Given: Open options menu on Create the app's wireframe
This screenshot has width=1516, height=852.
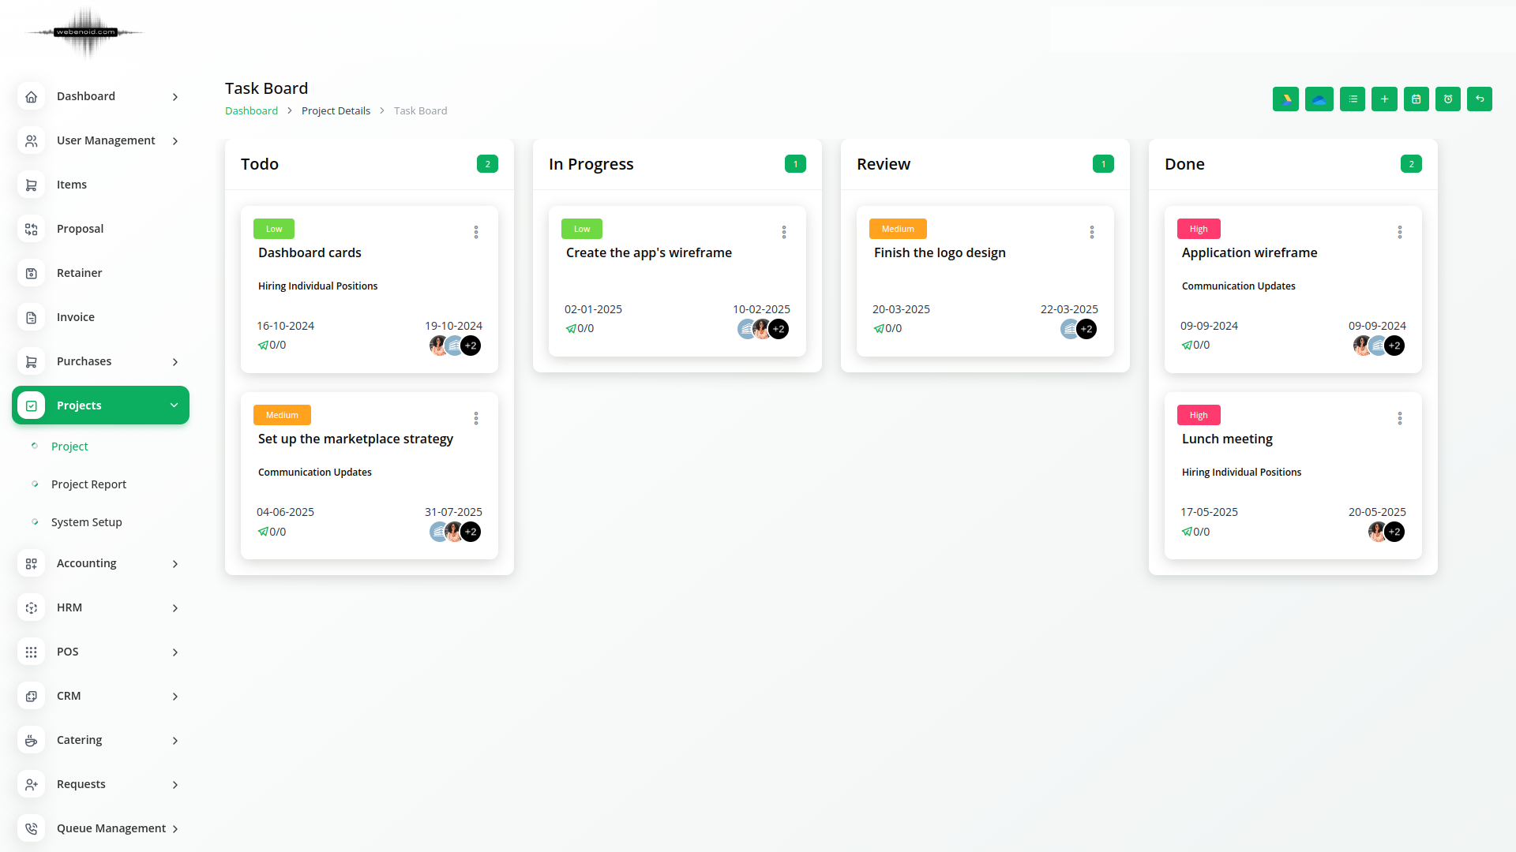Looking at the screenshot, I should click(784, 232).
